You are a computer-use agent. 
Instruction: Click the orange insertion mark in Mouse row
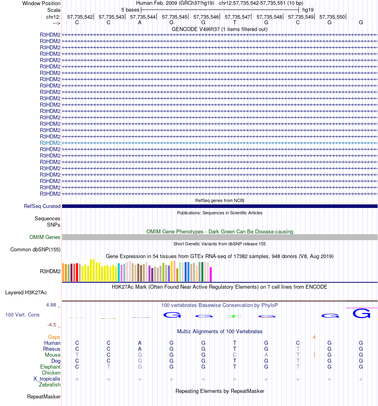(x=314, y=354)
